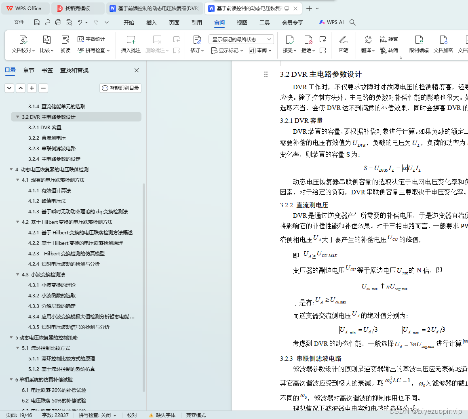Image resolution: width=468 pixels, height=419 pixels.
Task: Open 字数统计 word count
Action: coord(91,39)
